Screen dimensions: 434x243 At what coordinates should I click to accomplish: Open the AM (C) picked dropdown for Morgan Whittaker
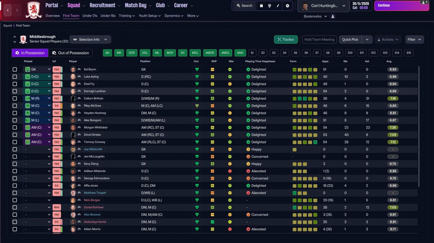37,128
